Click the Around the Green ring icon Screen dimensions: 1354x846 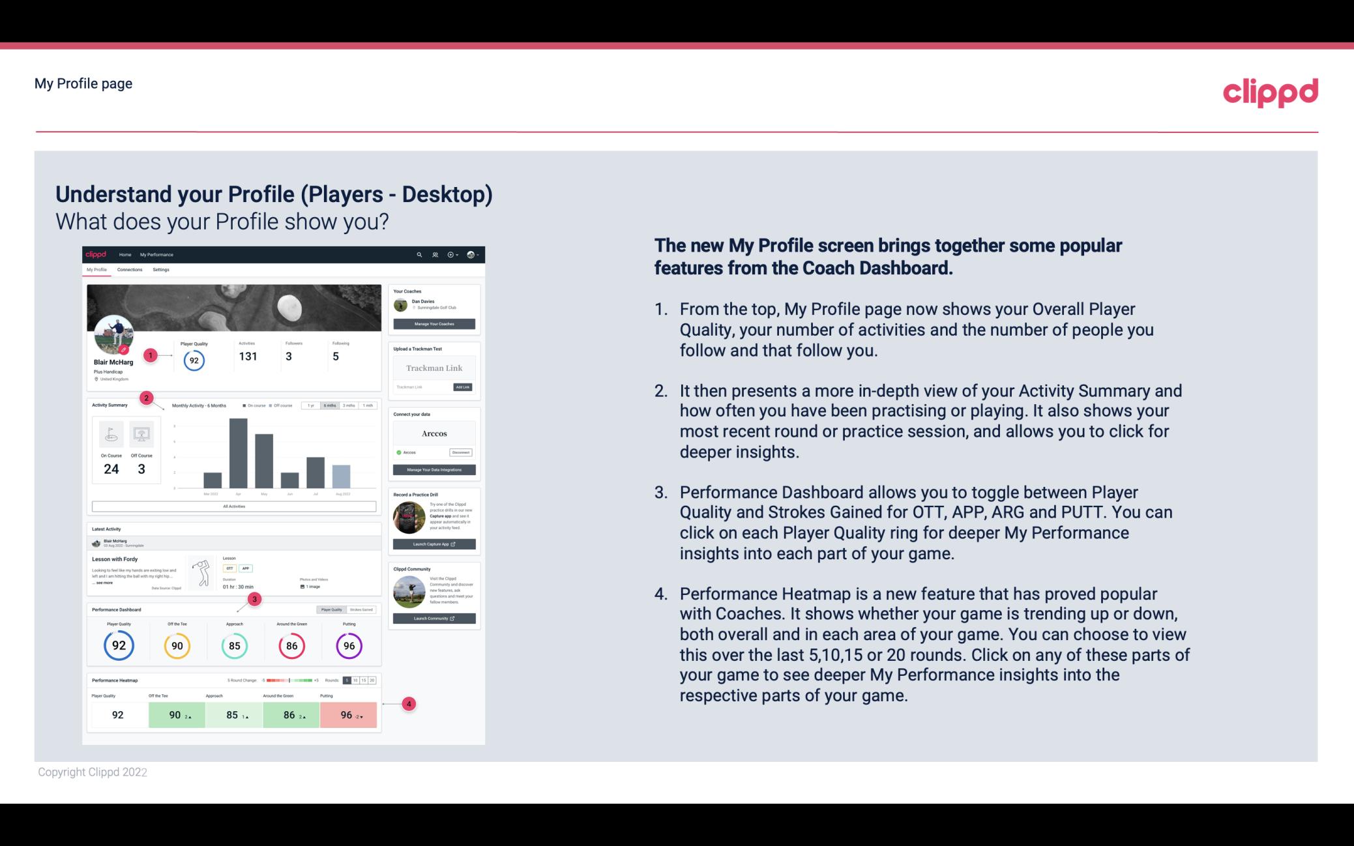point(291,644)
